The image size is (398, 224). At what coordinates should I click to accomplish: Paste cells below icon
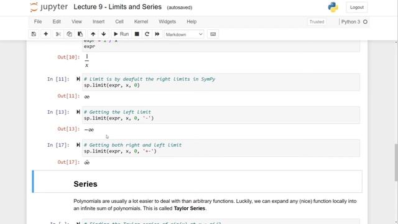[x=80, y=34]
